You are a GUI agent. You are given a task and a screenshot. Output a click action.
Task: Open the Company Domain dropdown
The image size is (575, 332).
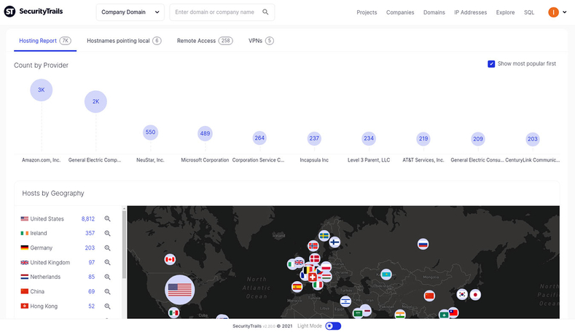[130, 12]
